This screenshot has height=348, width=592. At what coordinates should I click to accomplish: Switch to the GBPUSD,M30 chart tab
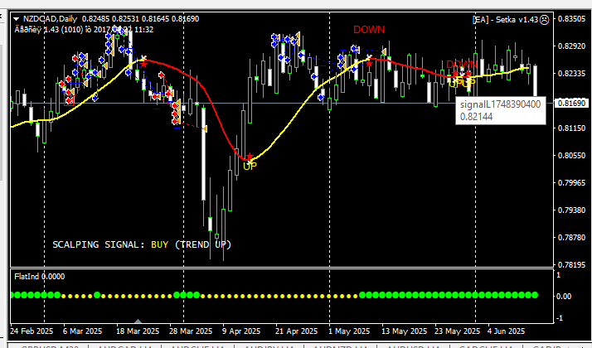coord(49,346)
